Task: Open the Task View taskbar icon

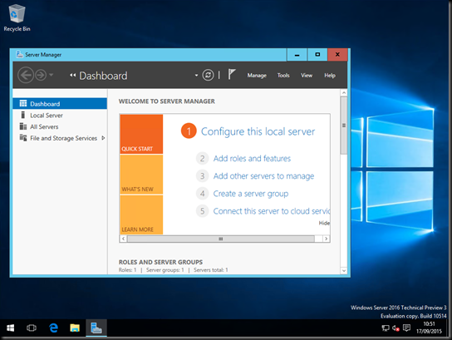Action: (x=32, y=328)
